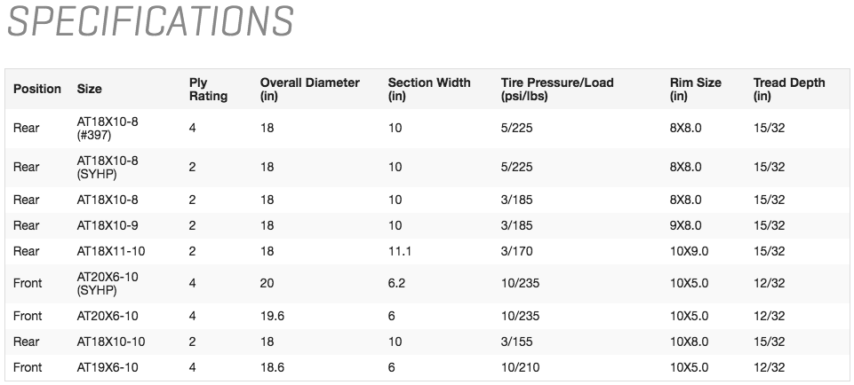The width and height of the screenshot is (854, 385).
Task: Click the Tire Pressure/Load (psi/lbs) header
Action: 557,89
